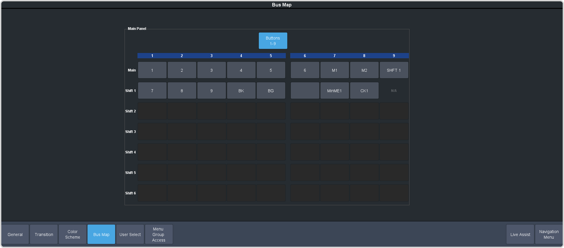
Task: Click the BG button in Shift 1 row
Action: point(271,91)
